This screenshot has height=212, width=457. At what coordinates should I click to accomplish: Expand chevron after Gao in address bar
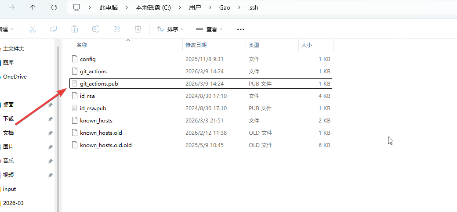[x=239, y=7]
